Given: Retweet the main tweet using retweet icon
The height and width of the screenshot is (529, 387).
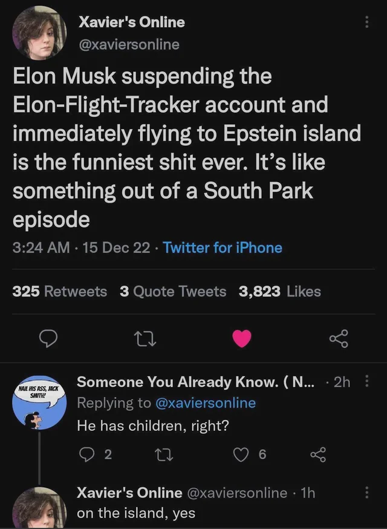Looking at the screenshot, I should tap(145, 339).
